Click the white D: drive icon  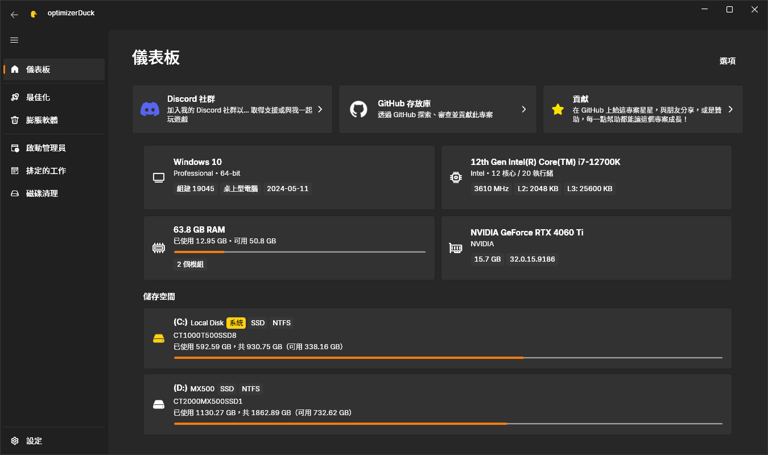click(159, 405)
